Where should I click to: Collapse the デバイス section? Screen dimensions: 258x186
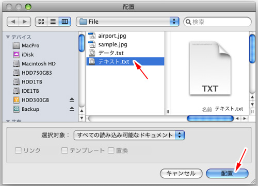pyautogui.click(x=8, y=37)
